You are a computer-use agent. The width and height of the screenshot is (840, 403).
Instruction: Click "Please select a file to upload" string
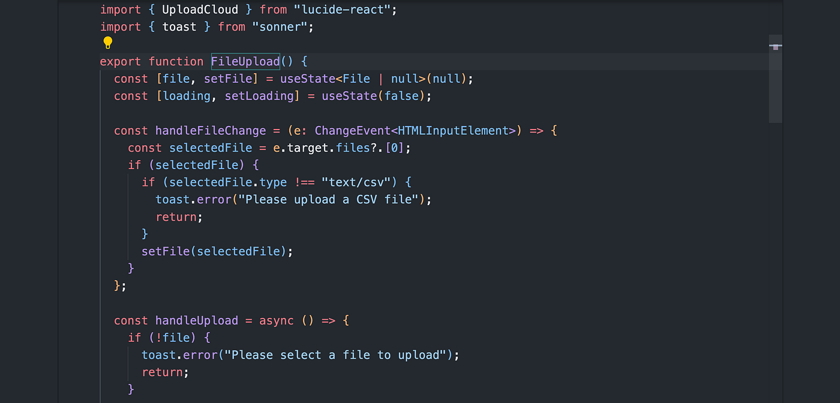[335, 355]
